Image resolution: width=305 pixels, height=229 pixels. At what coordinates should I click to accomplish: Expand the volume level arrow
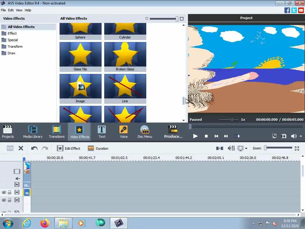click(301, 136)
